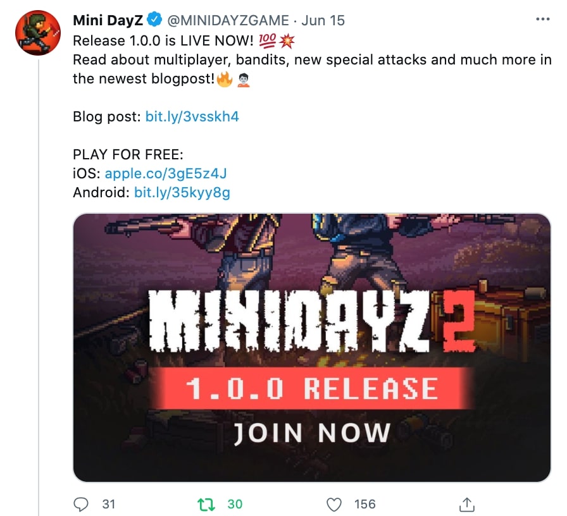Click the @MINIDAYZGAME handle
567x516 pixels.
click(x=228, y=20)
